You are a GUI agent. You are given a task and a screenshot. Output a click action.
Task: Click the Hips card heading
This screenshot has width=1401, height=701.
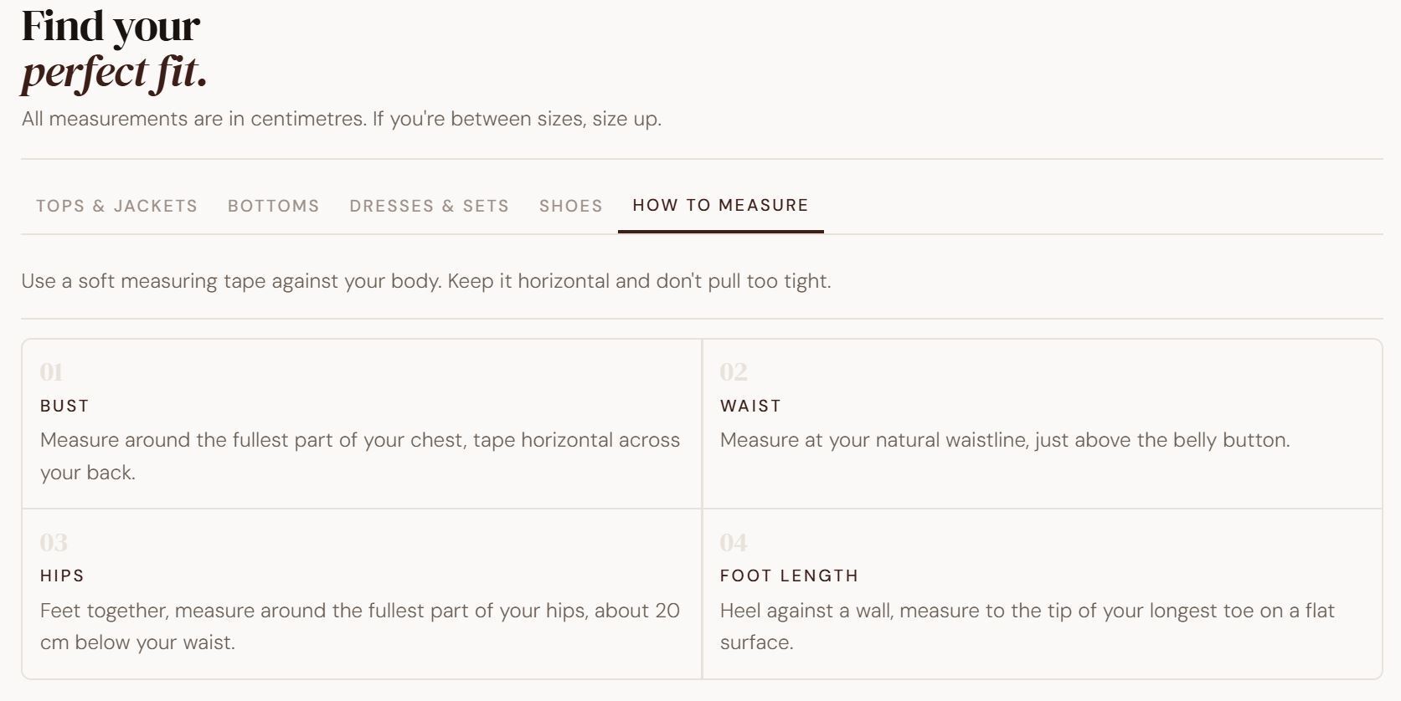click(62, 576)
